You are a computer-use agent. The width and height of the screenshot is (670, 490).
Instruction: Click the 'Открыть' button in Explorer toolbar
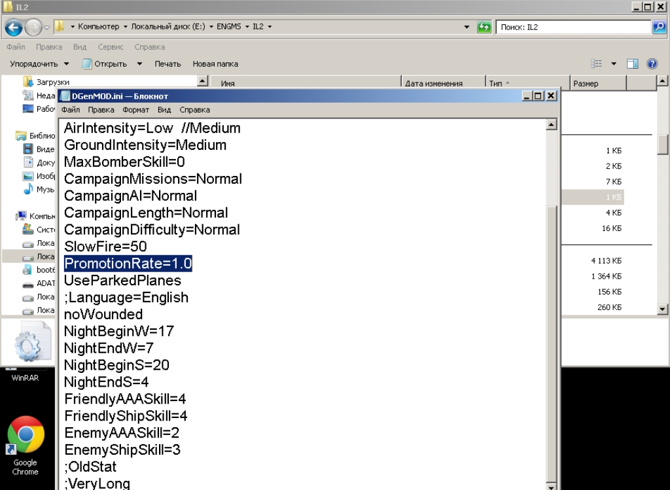coord(105,64)
